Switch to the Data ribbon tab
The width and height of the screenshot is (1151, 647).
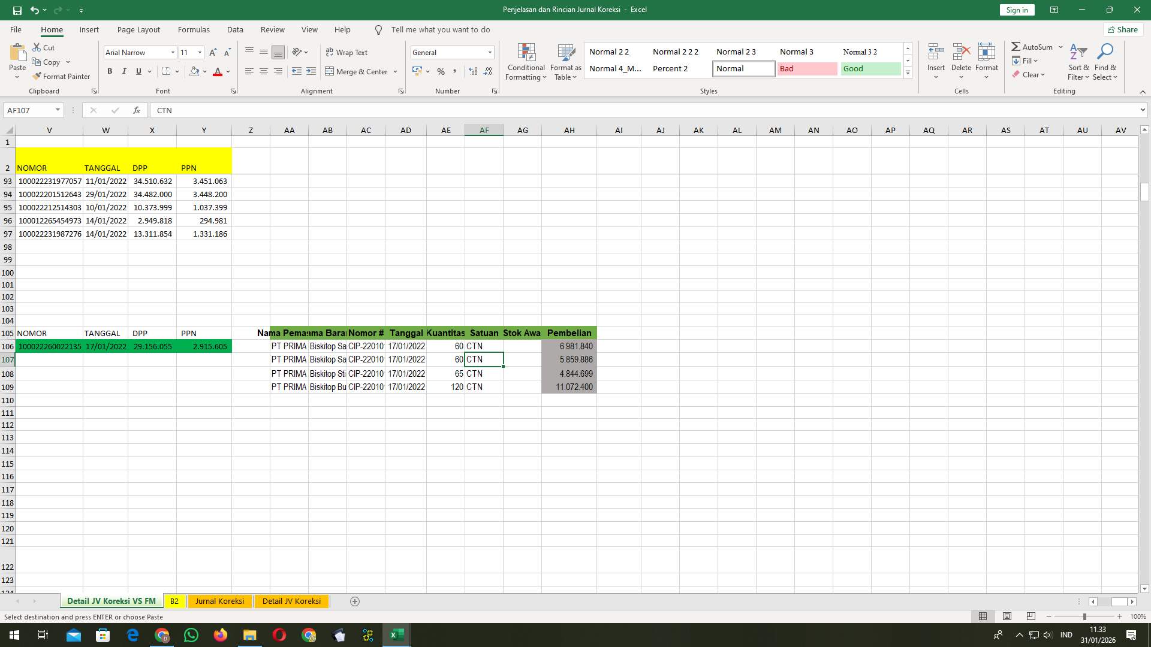[x=235, y=29]
